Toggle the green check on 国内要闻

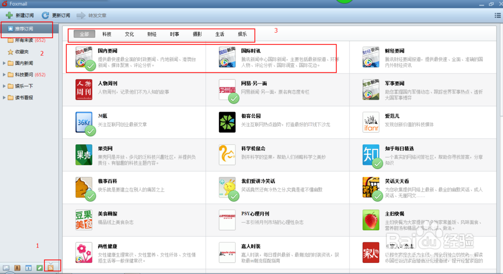(91, 66)
